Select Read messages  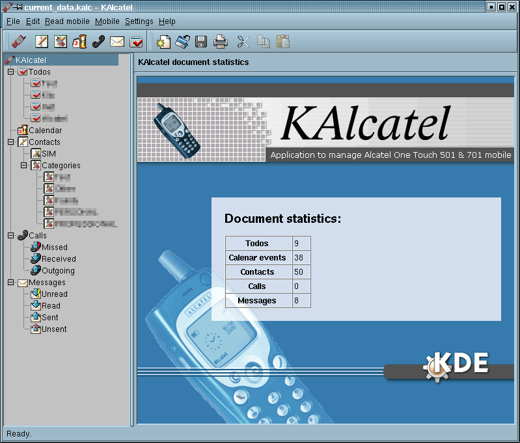(x=51, y=305)
